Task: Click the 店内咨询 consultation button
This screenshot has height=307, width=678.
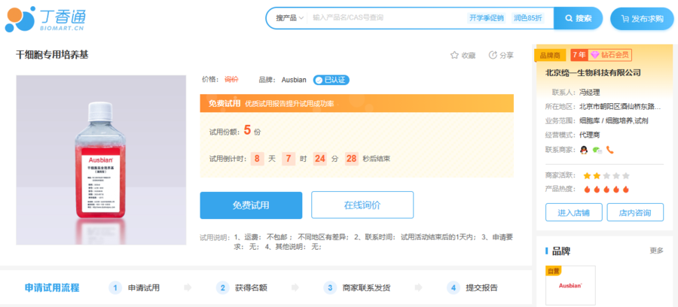Action: pos(635,213)
